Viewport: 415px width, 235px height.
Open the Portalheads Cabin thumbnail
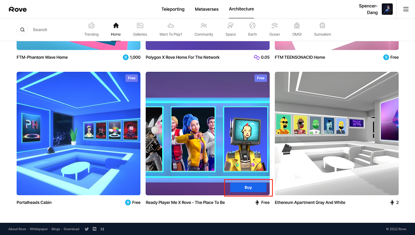[x=79, y=133]
